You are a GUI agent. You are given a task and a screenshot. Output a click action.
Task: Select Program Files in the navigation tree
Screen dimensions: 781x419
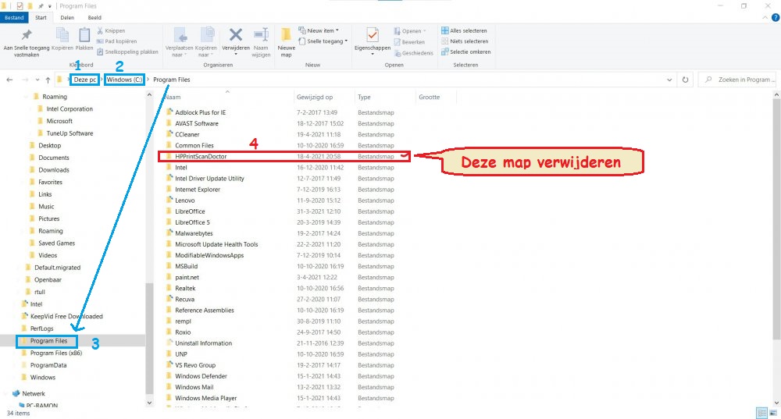coord(48,341)
